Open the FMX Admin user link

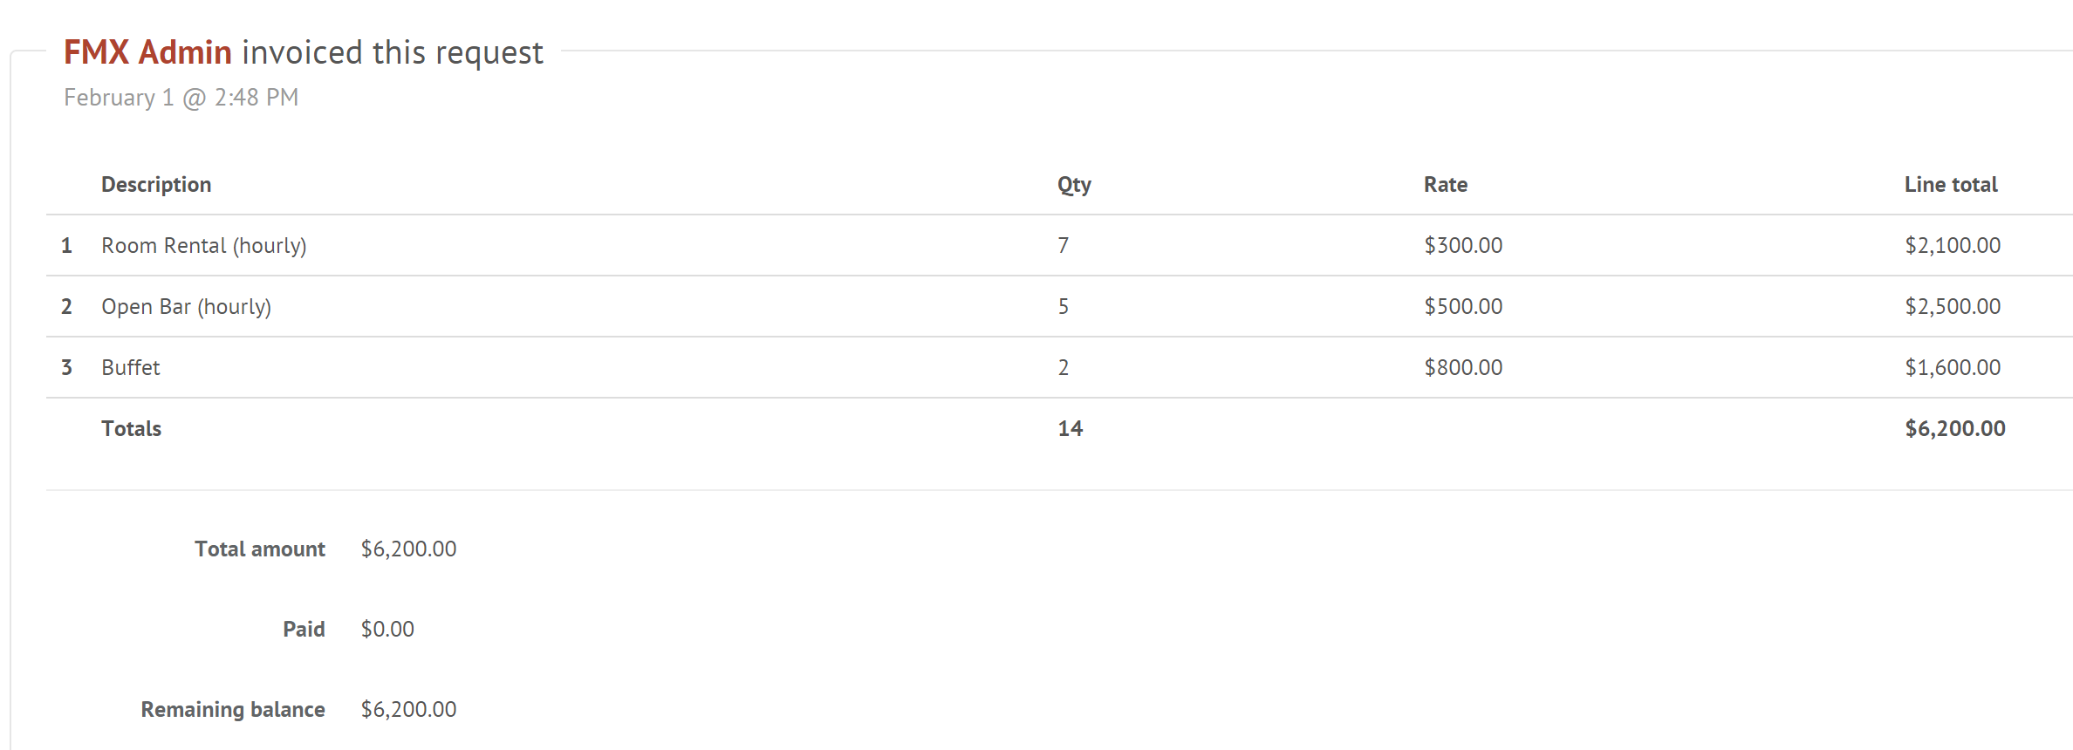(147, 52)
